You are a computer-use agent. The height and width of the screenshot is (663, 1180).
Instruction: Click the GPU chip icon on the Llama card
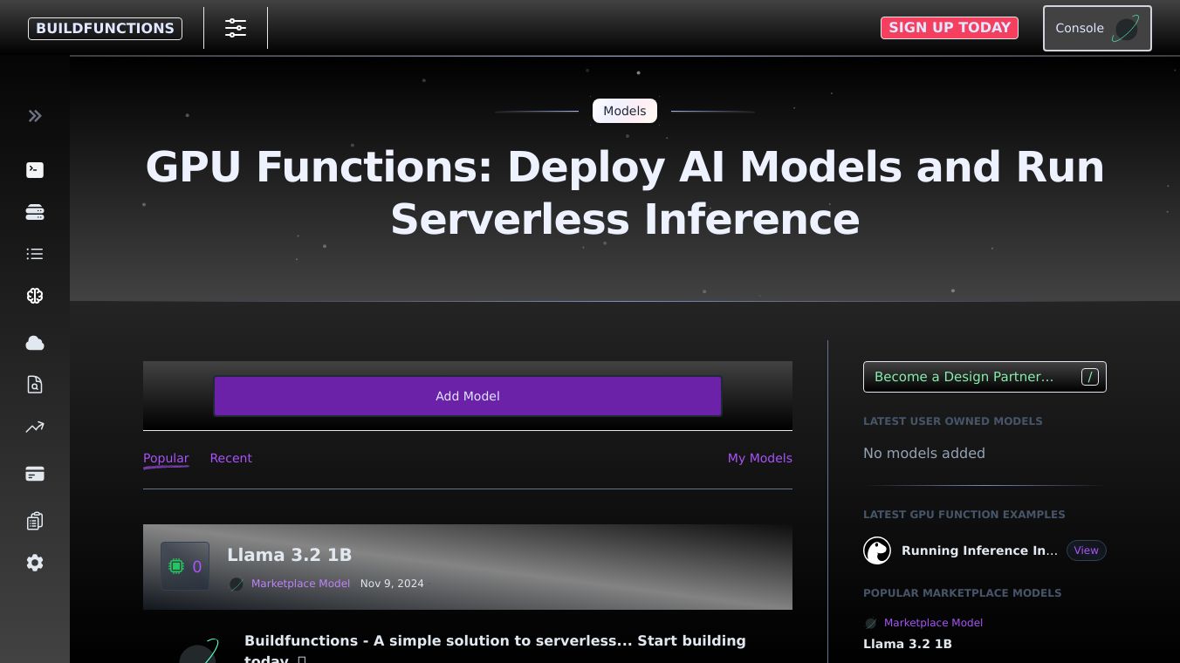click(x=176, y=567)
